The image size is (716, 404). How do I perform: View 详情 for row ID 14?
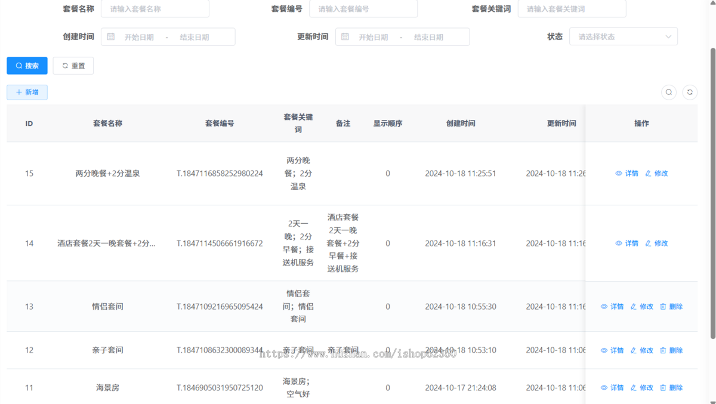[626, 243]
